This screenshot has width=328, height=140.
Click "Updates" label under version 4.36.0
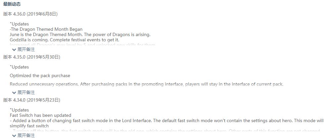pos(19,24)
